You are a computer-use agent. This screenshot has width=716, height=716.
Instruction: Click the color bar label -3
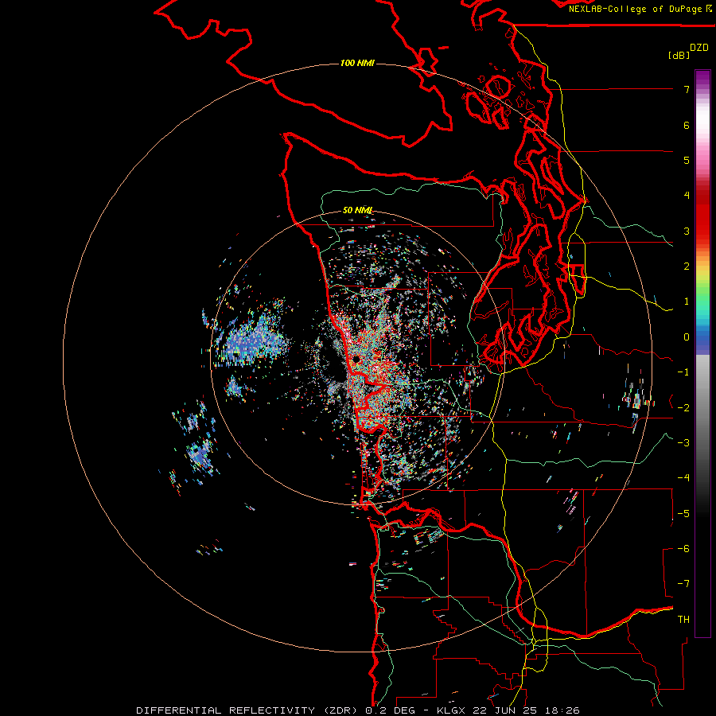click(x=683, y=442)
